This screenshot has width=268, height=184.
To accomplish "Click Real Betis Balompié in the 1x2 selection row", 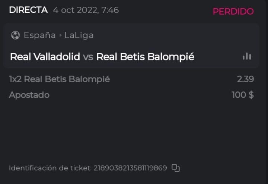I will pyautogui.click(x=67, y=79).
